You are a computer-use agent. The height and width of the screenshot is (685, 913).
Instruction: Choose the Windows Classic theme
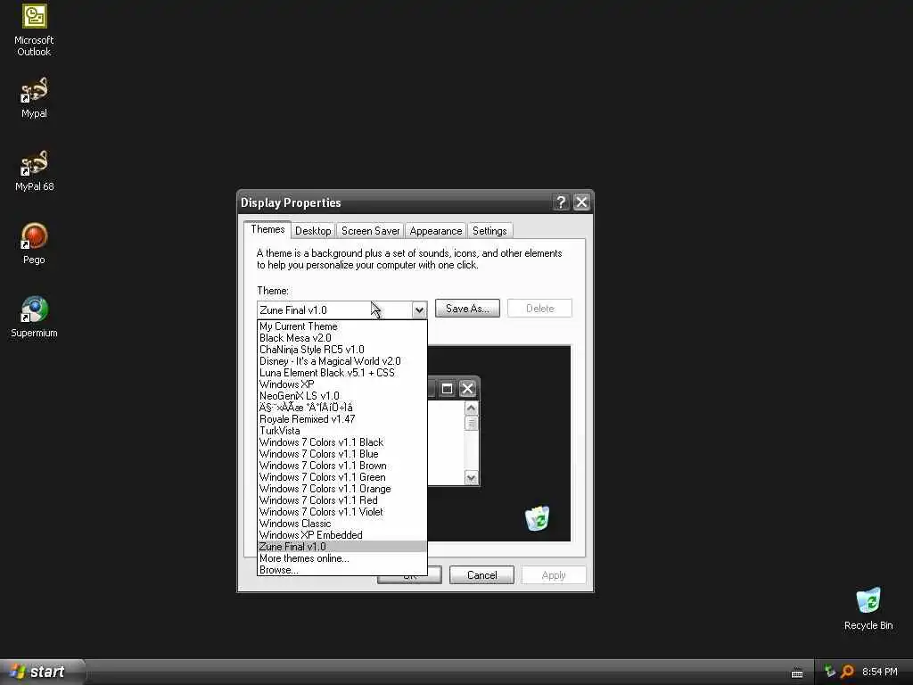[x=341, y=524]
